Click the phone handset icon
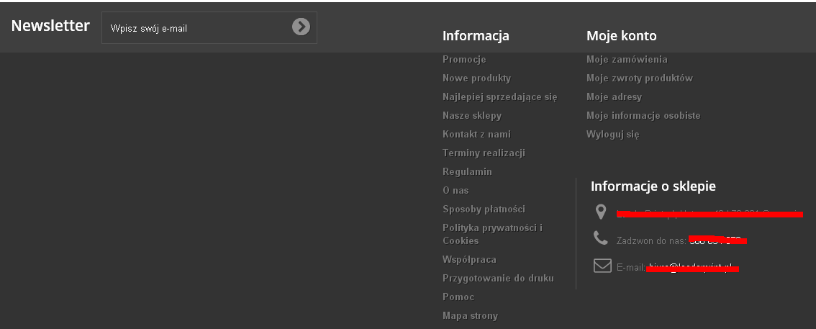 [601, 238]
